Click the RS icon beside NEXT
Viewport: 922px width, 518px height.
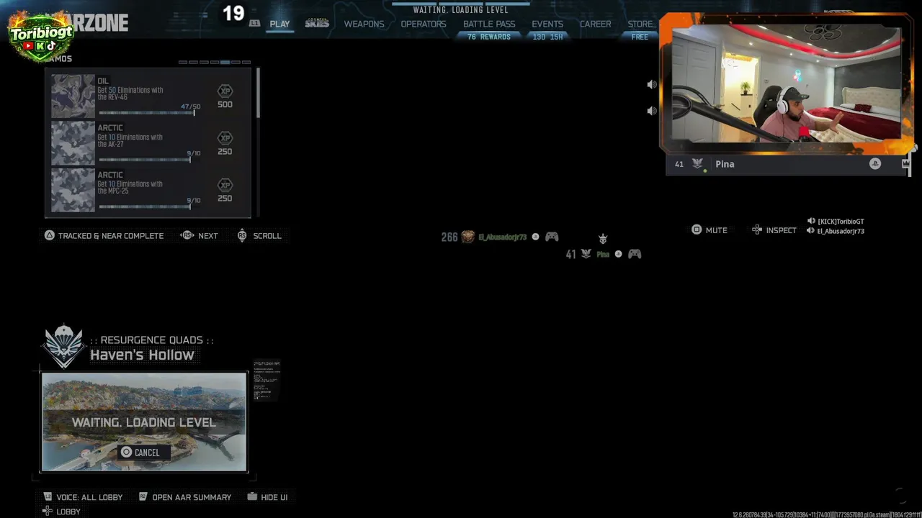187,235
